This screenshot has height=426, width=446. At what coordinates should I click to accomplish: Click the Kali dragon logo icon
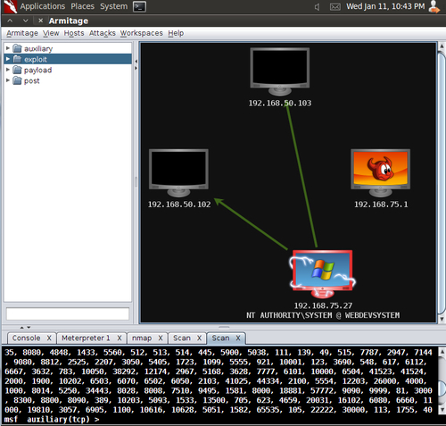10,6
